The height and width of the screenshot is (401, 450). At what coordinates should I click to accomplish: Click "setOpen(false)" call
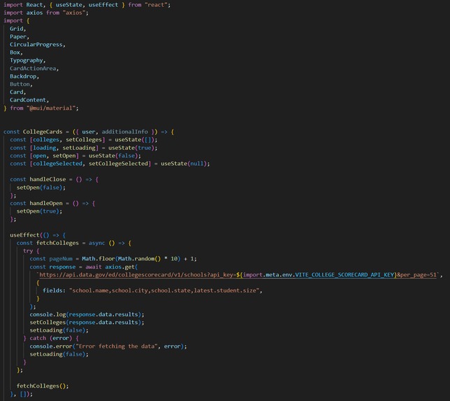click(40, 188)
